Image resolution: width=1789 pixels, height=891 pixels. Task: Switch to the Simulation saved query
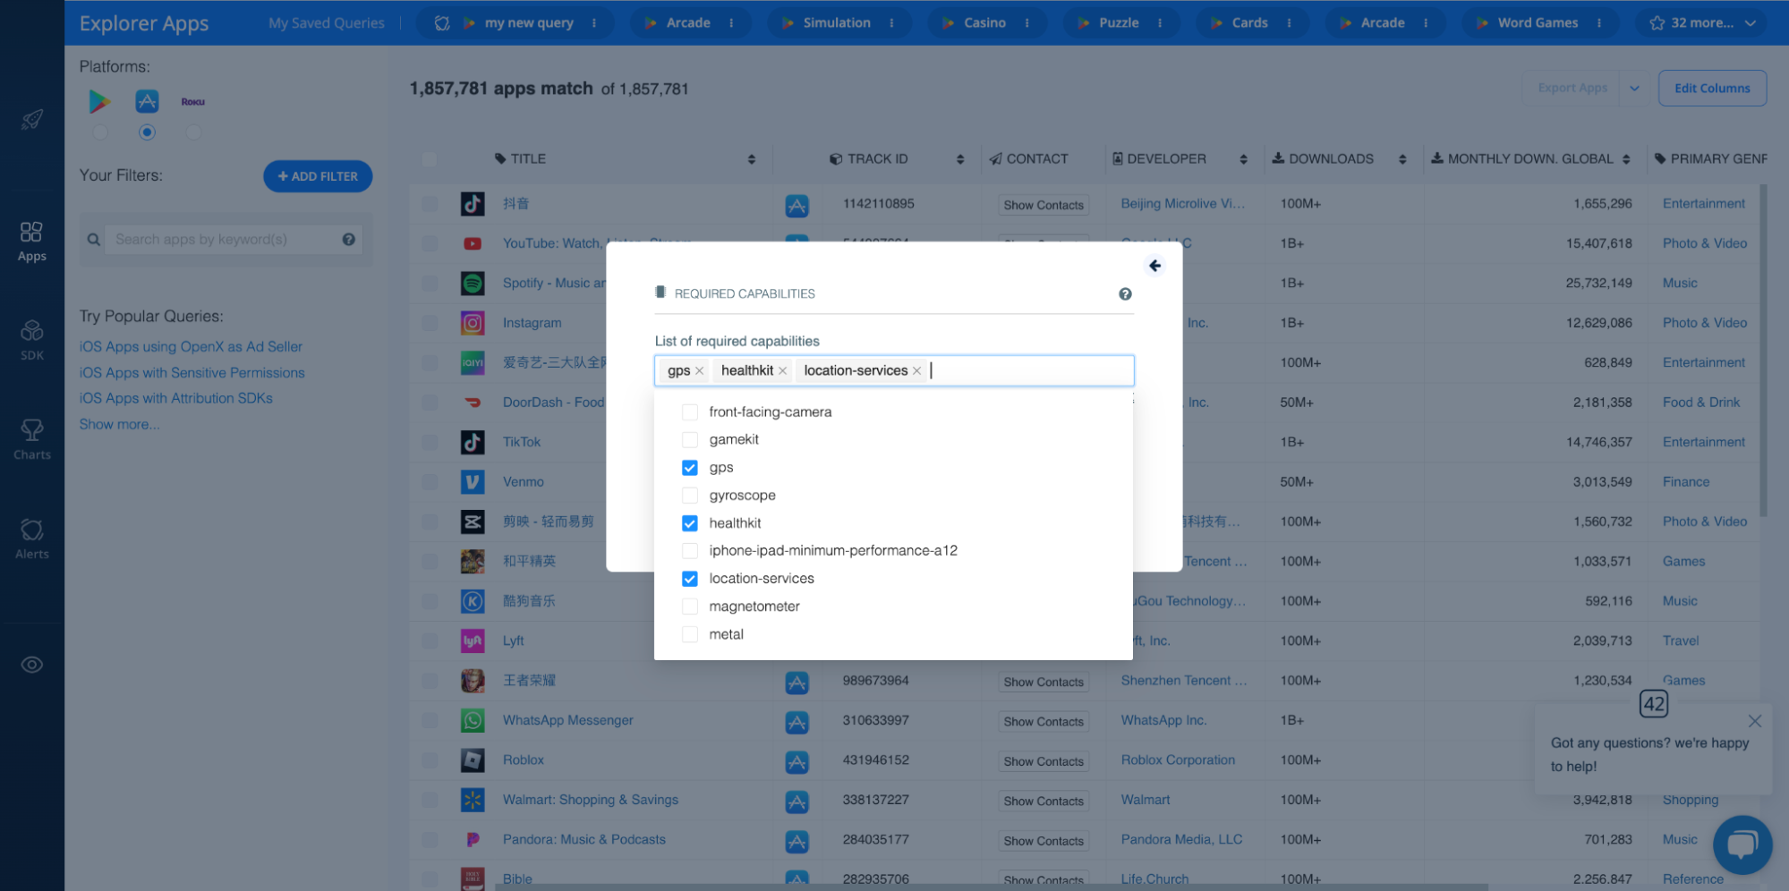837,23
